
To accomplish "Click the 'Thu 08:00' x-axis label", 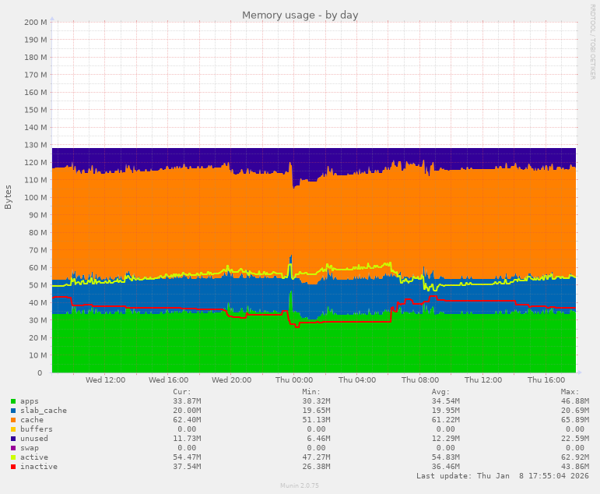I will (420, 379).
